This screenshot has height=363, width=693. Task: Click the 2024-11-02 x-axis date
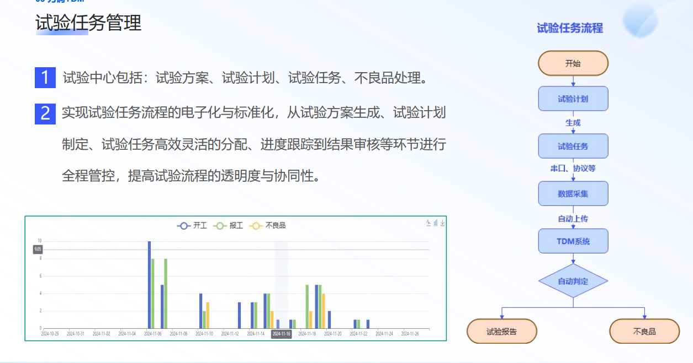[x=102, y=334]
